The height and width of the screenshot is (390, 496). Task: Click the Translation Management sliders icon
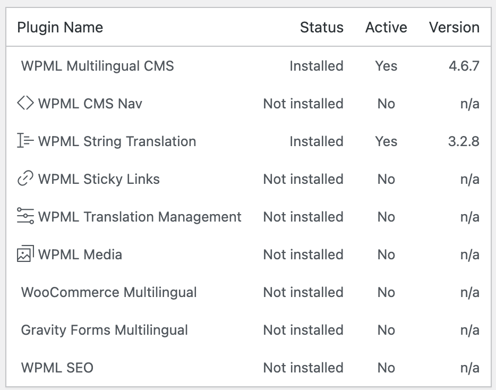25,216
